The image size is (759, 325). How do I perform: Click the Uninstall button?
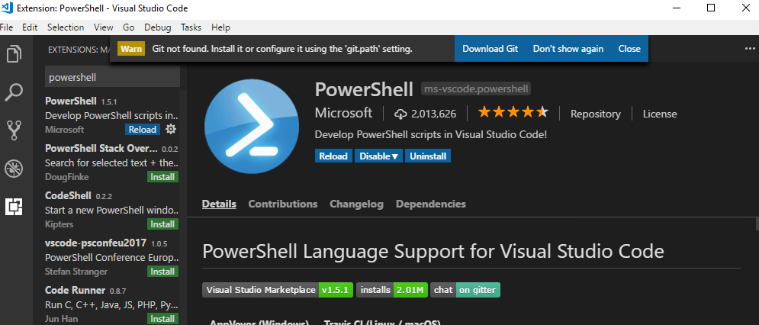[x=428, y=156]
